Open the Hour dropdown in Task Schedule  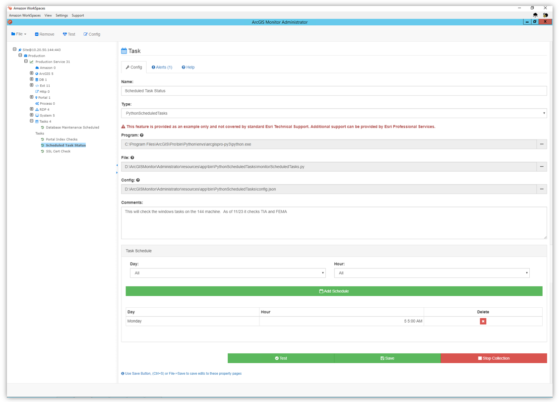point(432,273)
